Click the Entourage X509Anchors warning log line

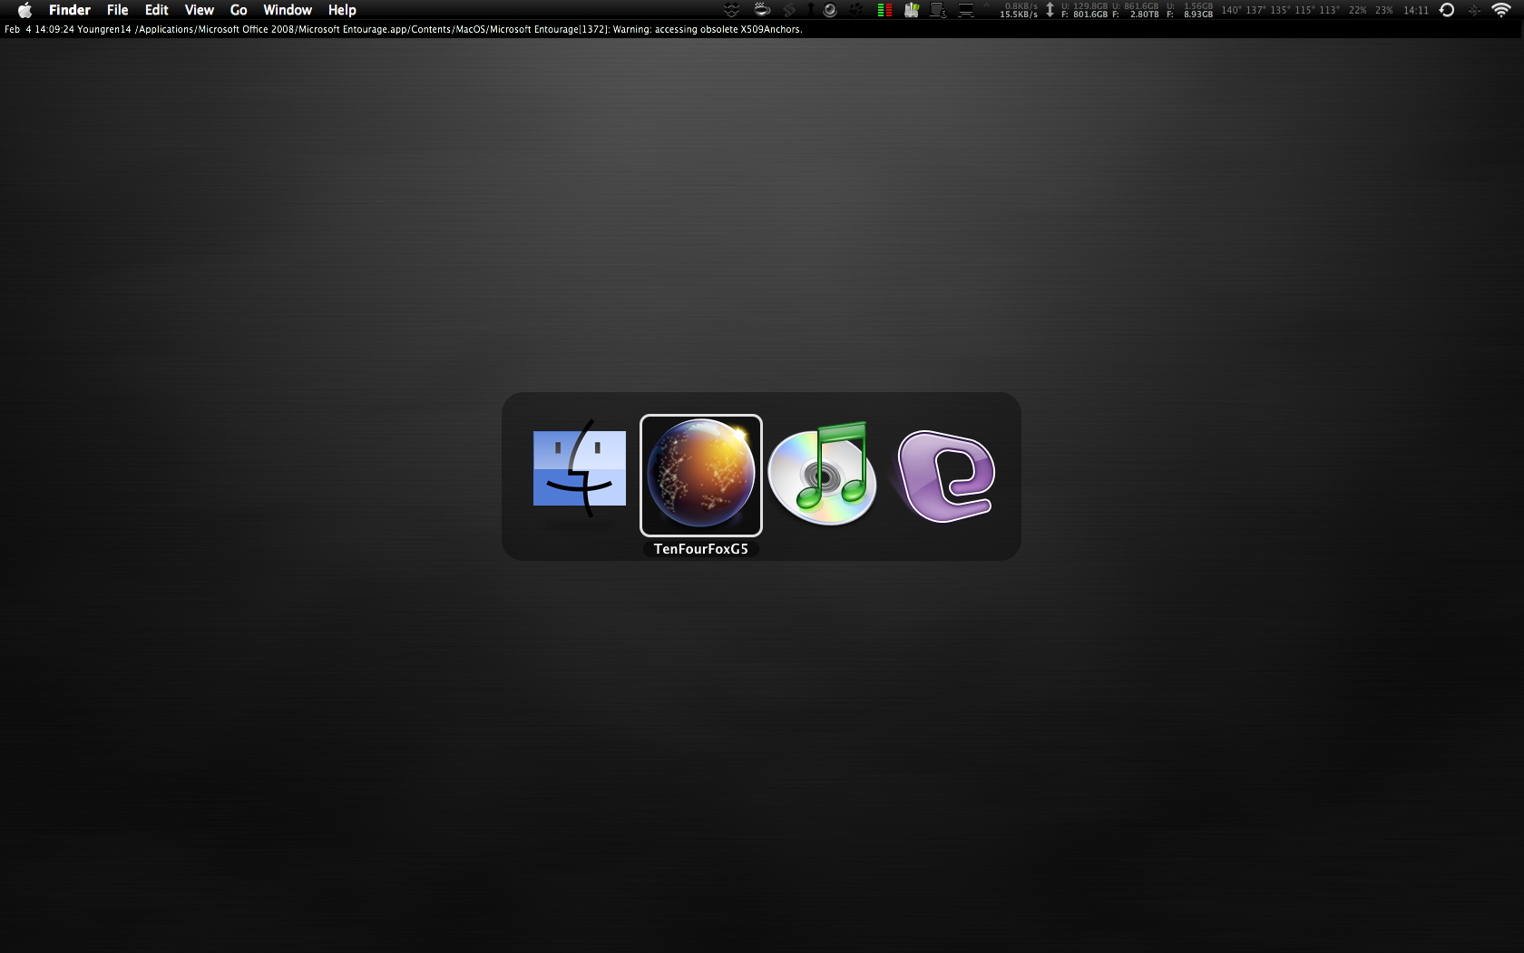404,29
